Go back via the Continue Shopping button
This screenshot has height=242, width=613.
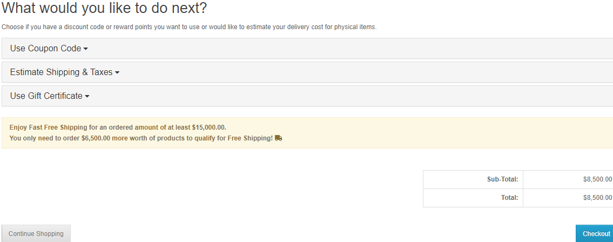pos(36,233)
